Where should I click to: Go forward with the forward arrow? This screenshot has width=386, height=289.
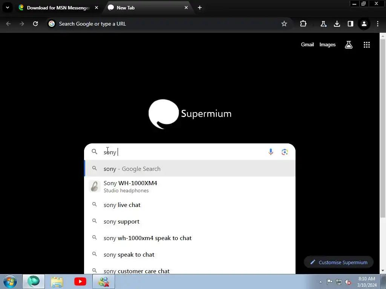tap(21, 24)
